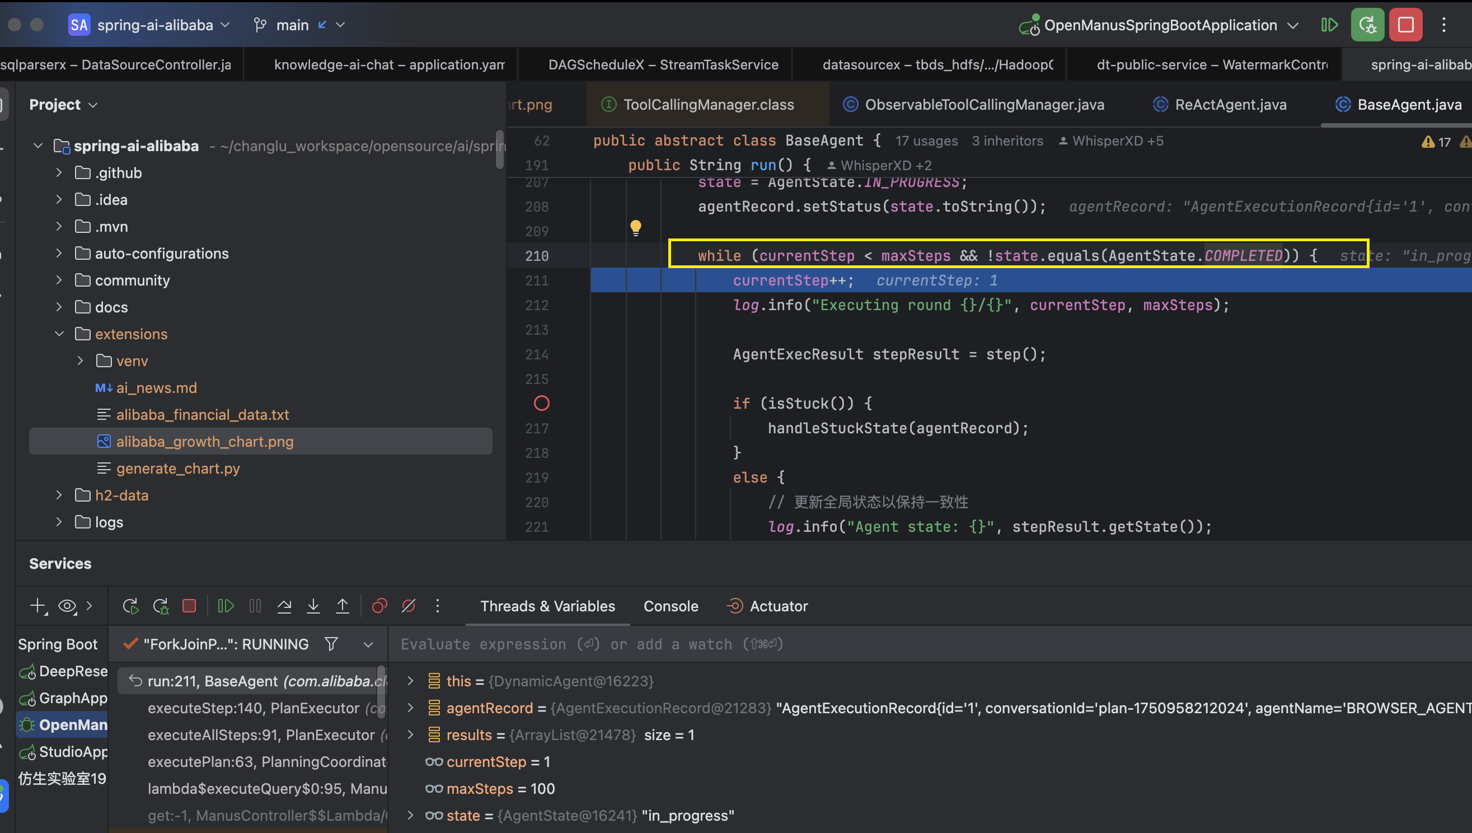Image resolution: width=1472 pixels, height=833 pixels.
Task: Click the lightbulb quick-fix icon on line 209
Action: (635, 228)
